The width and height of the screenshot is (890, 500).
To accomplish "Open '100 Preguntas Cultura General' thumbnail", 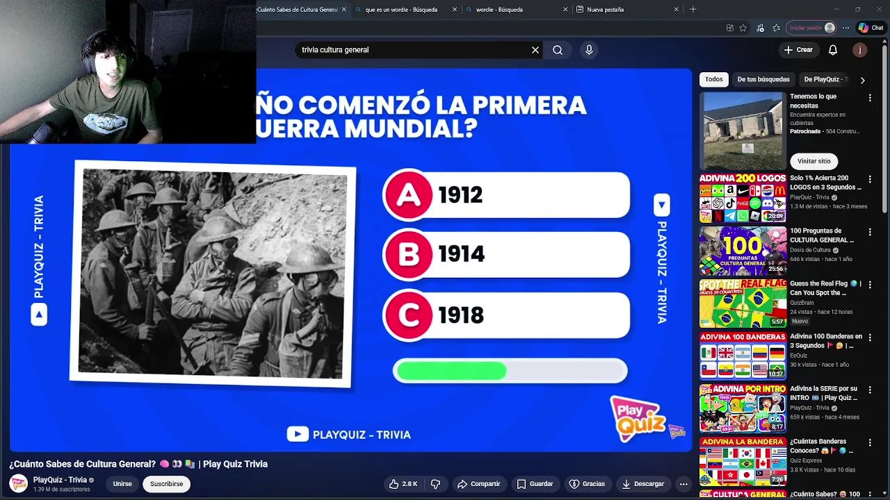I will (x=743, y=251).
